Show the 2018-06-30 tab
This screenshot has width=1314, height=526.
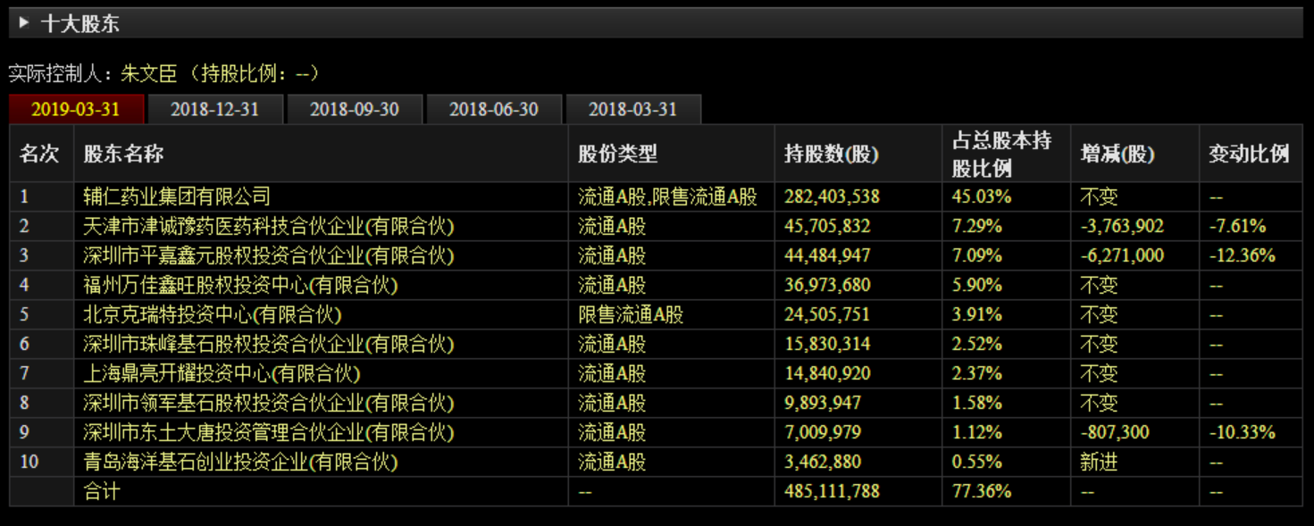tap(494, 109)
